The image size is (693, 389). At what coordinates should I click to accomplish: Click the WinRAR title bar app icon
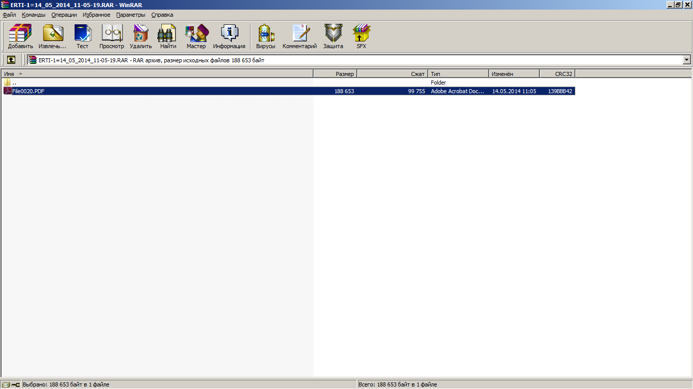tap(5, 5)
